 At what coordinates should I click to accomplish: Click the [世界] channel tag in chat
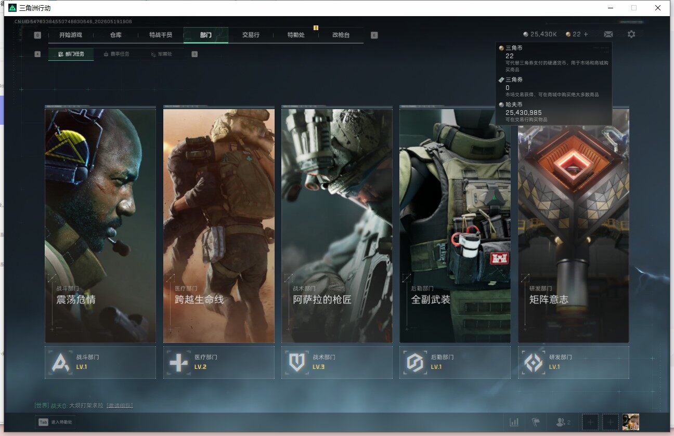pyautogui.click(x=42, y=405)
